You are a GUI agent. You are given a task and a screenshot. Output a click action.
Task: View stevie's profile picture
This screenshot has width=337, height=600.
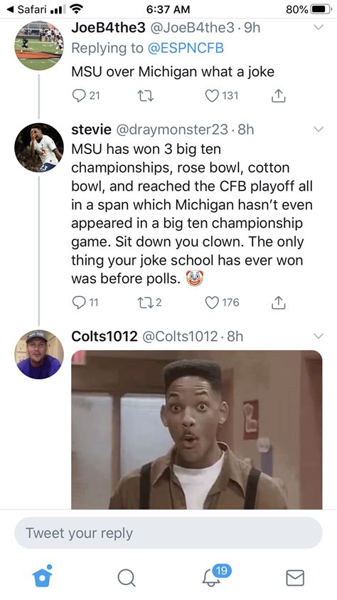(x=39, y=147)
